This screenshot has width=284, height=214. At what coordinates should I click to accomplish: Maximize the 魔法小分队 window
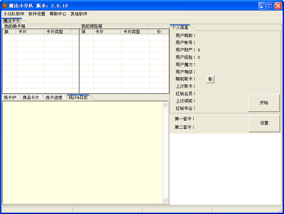tap(270, 6)
